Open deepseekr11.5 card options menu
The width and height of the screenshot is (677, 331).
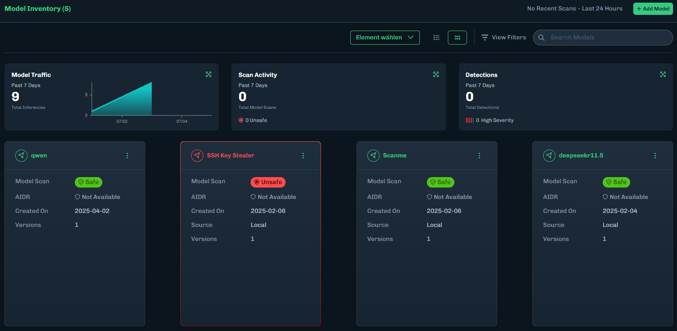(655, 156)
